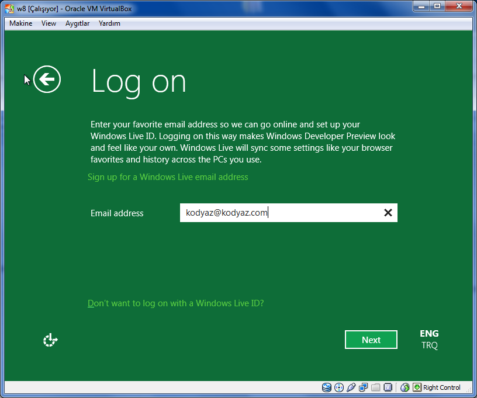Click the Next button
The image size is (477, 398).
coord(371,340)
